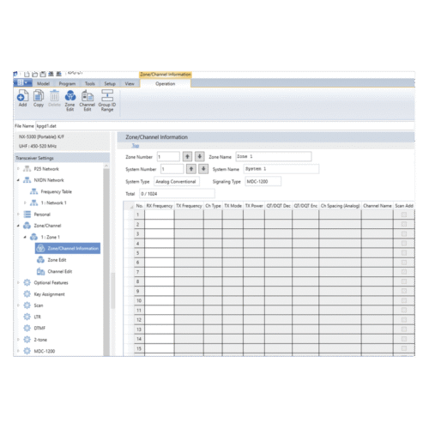The height and width of the screenshot is (429, 429).
Task: Open Frequency Table node
Action: pyautogui.click(x=56, y=191)
